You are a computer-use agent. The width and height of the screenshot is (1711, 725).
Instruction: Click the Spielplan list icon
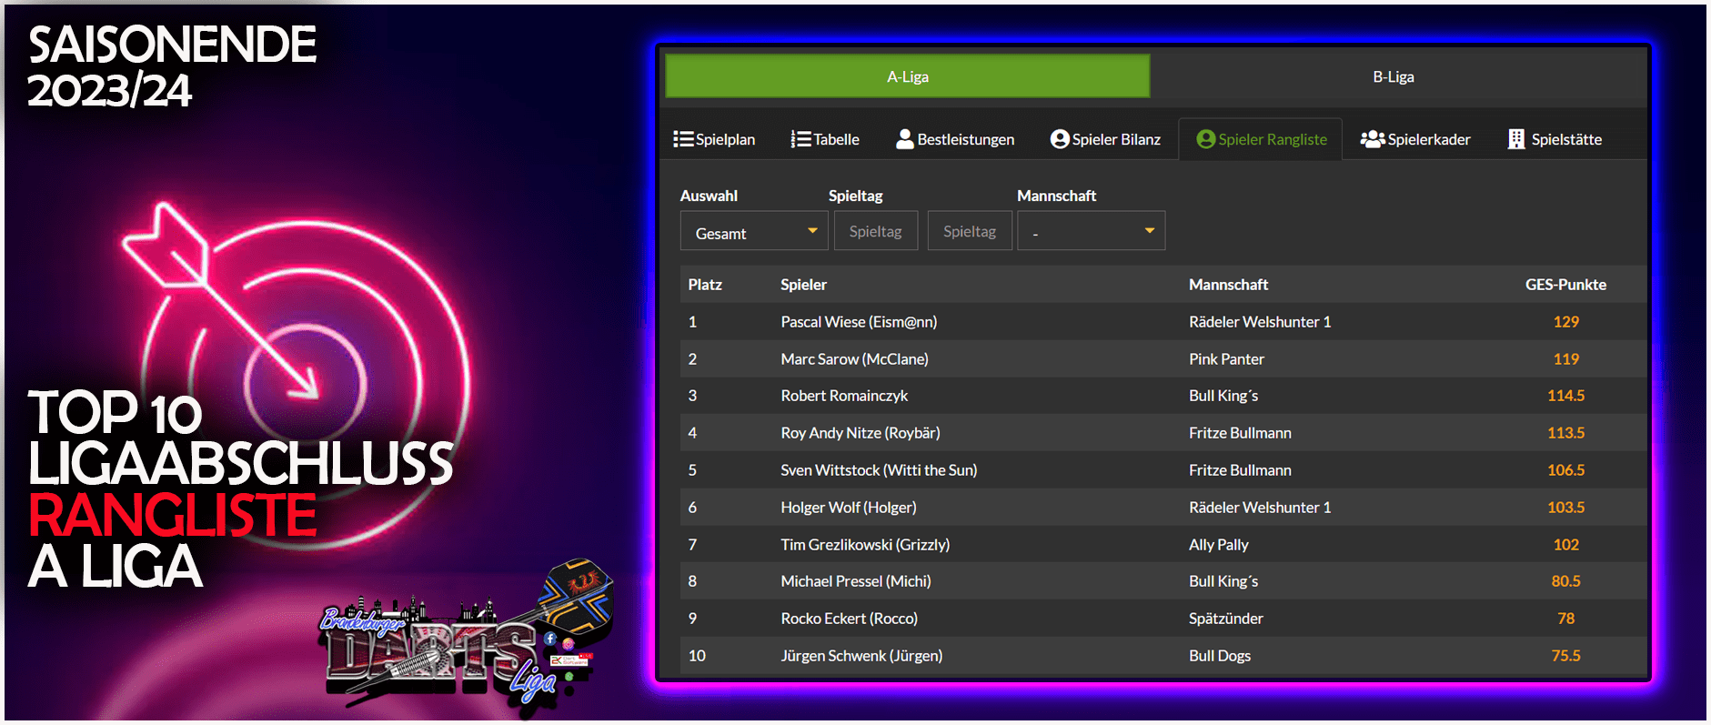(683, 139)
